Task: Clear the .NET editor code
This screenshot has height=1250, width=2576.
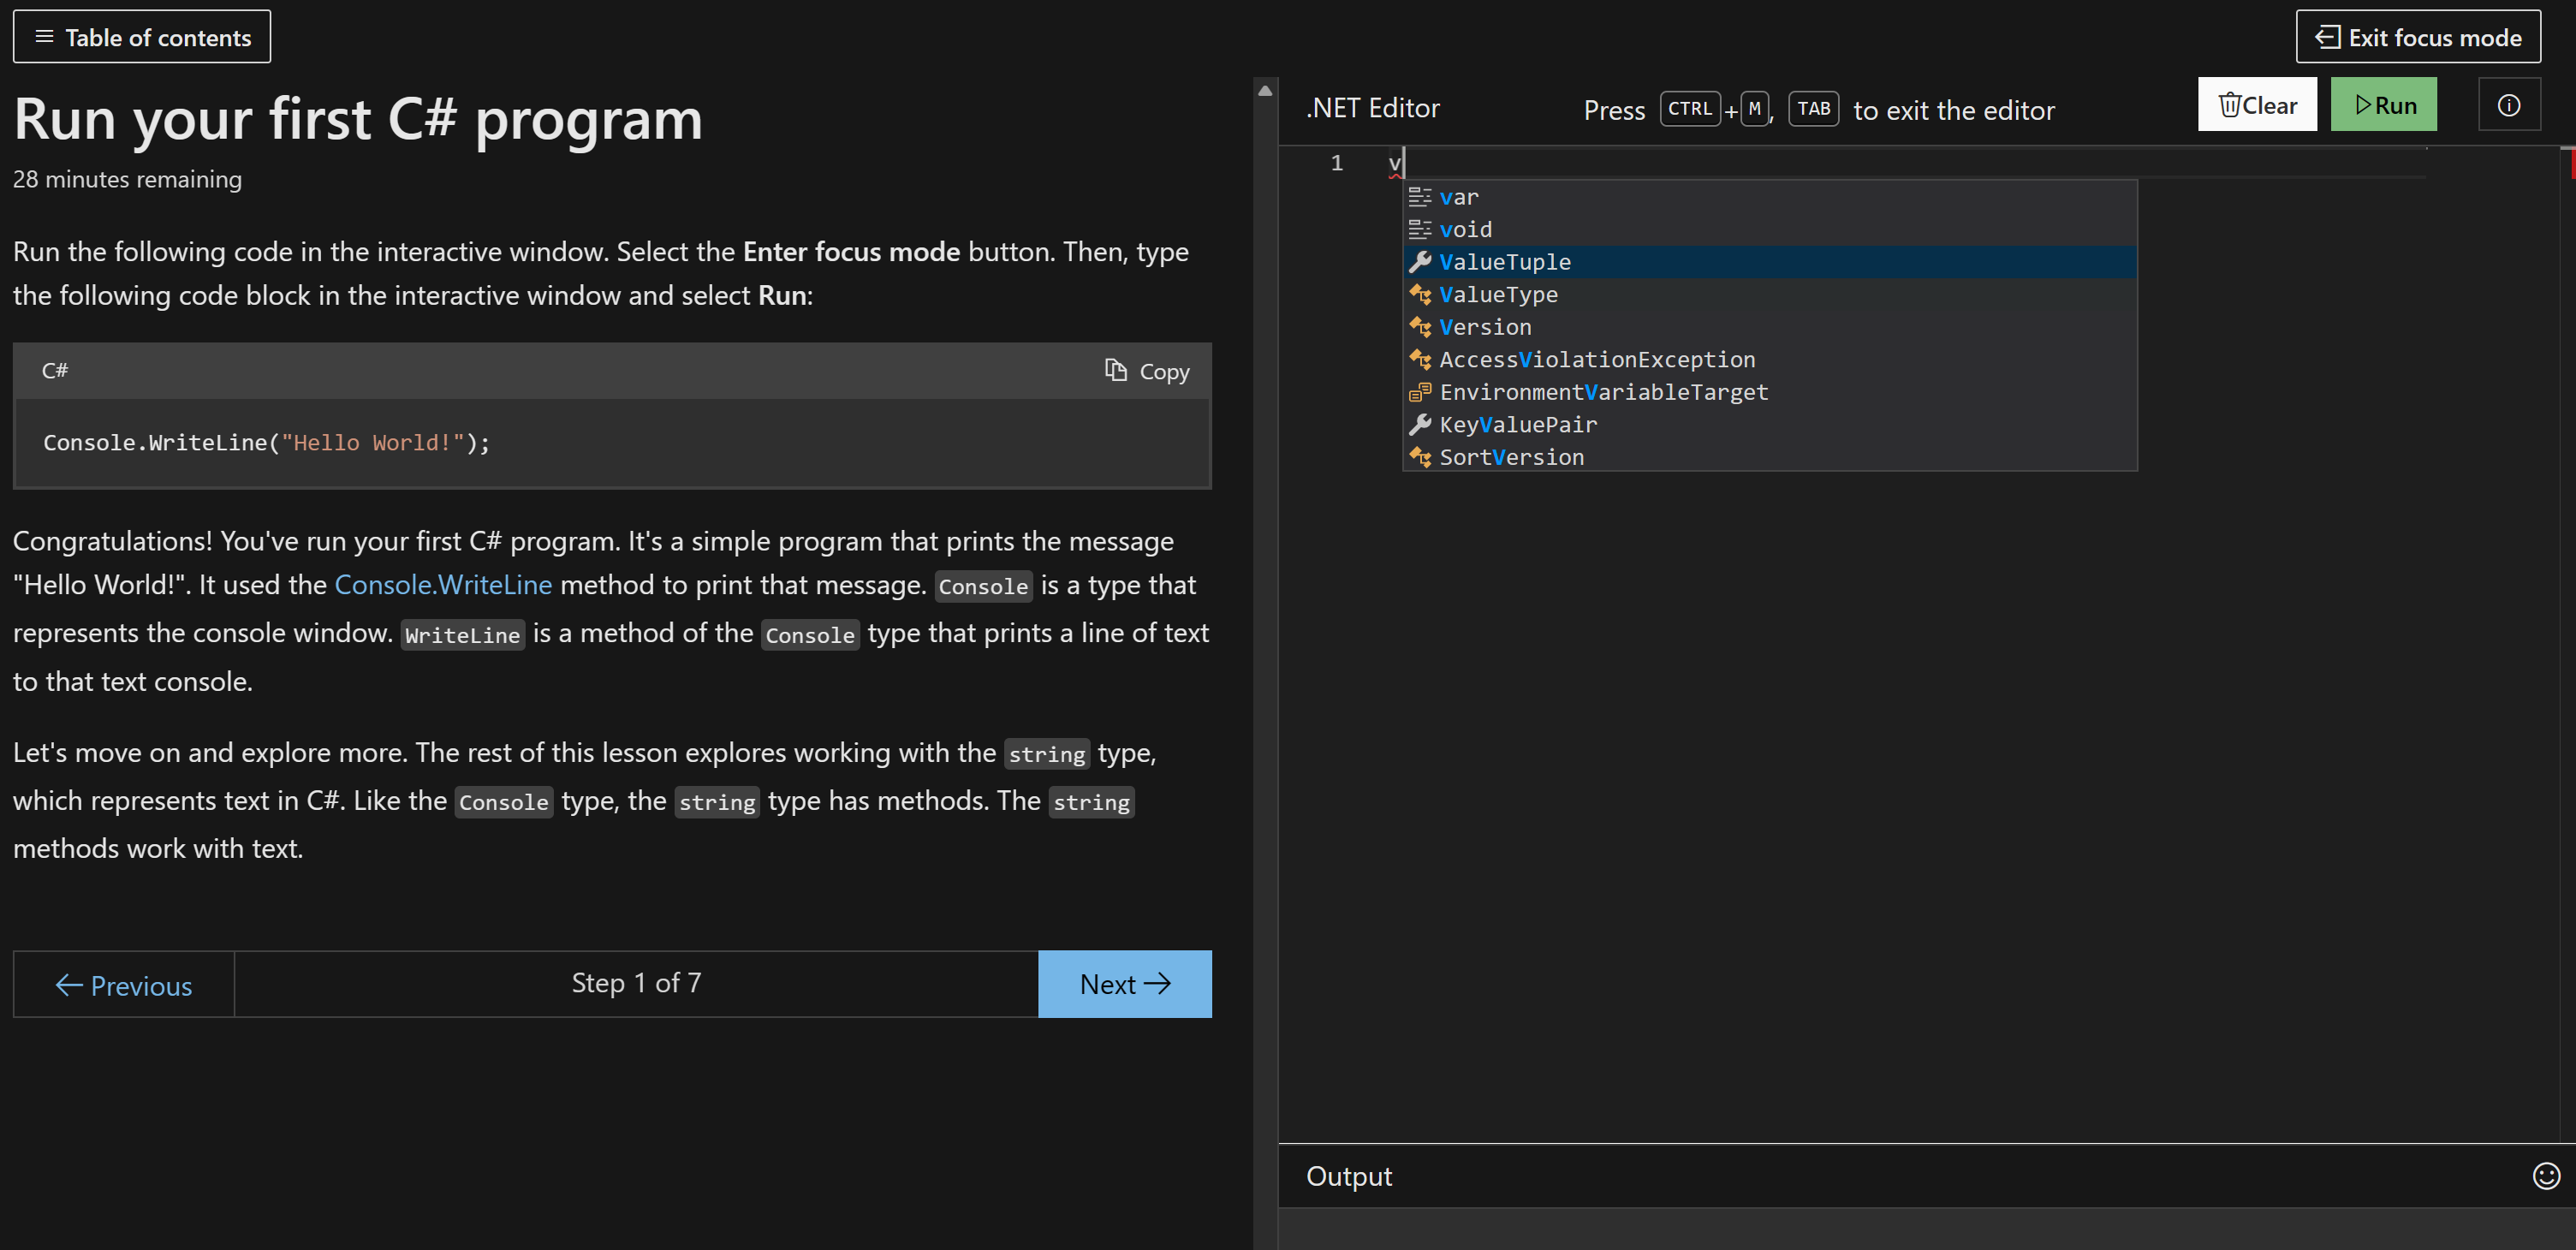Action: coord(2257,104)
